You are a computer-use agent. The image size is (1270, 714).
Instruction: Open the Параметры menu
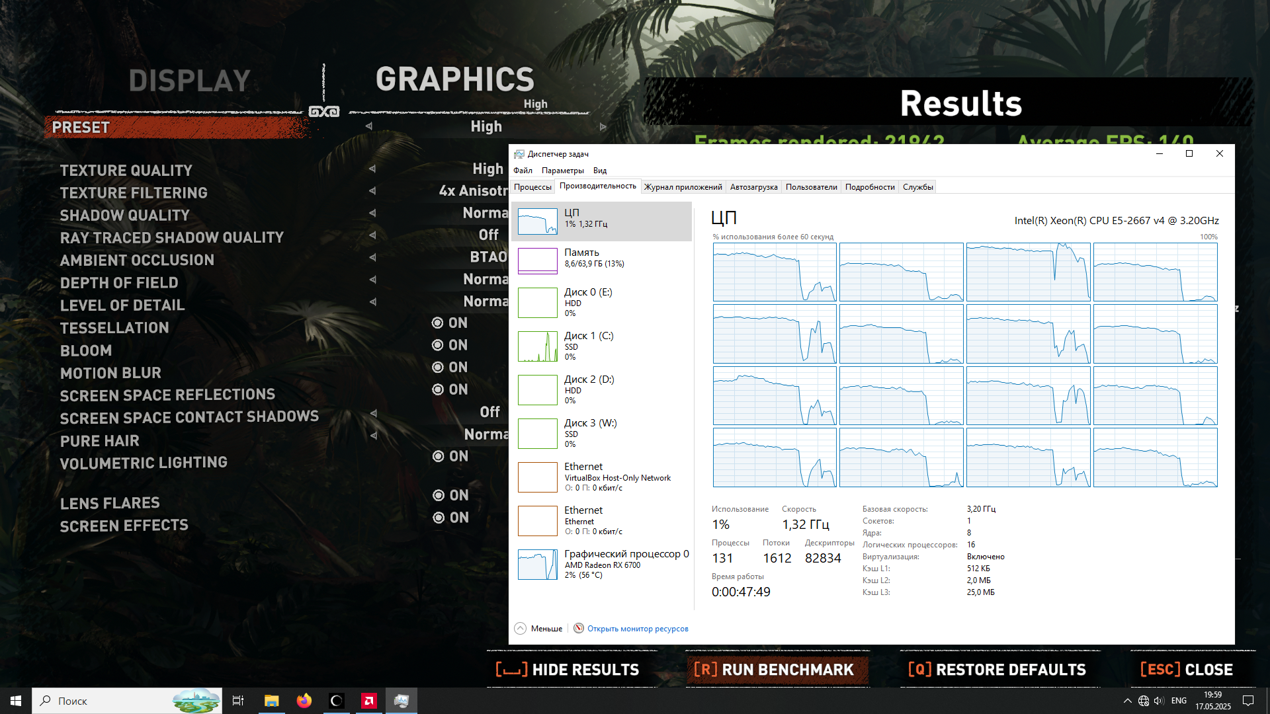tap(562, 171)
